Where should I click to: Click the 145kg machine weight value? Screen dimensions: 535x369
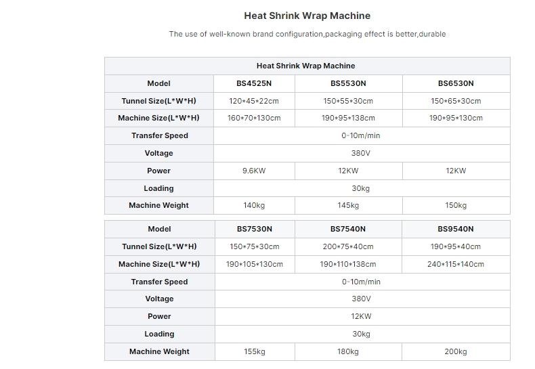pos(348,205)
